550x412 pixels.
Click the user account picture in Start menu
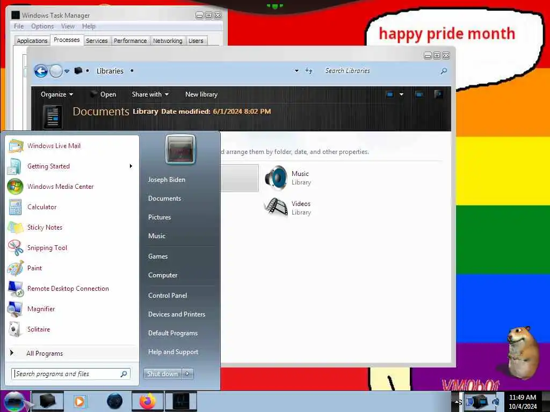click(180, 150)
